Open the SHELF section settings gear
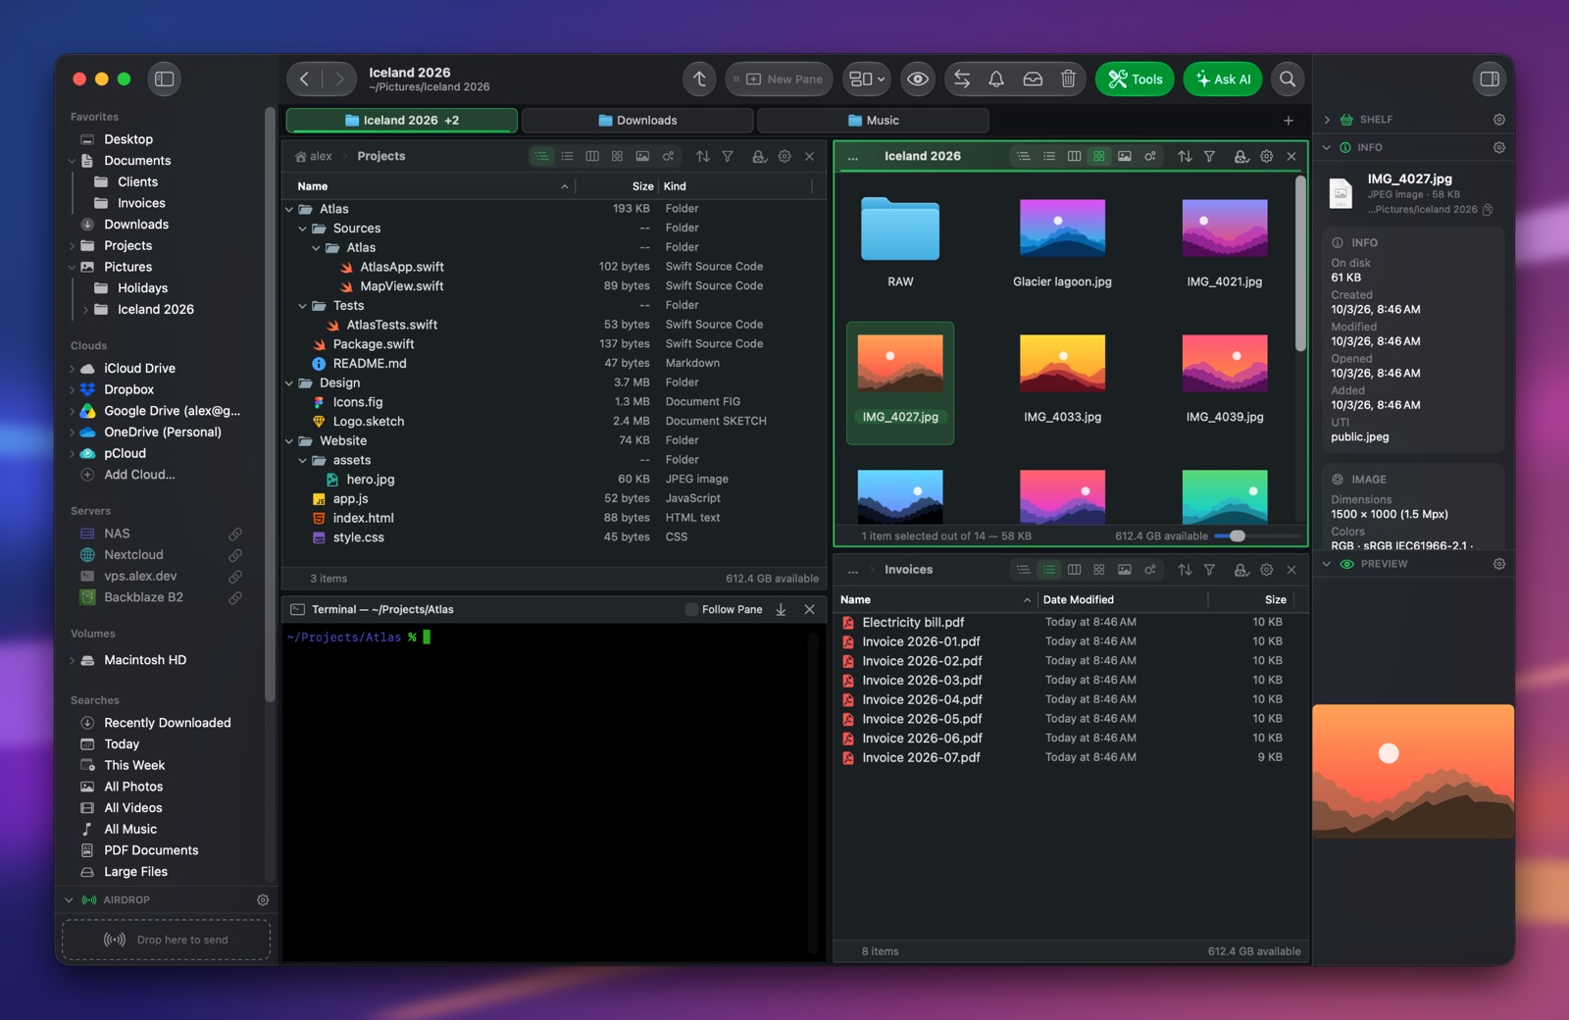Screen dimensions: 1569x1020 coord(1499,120)
